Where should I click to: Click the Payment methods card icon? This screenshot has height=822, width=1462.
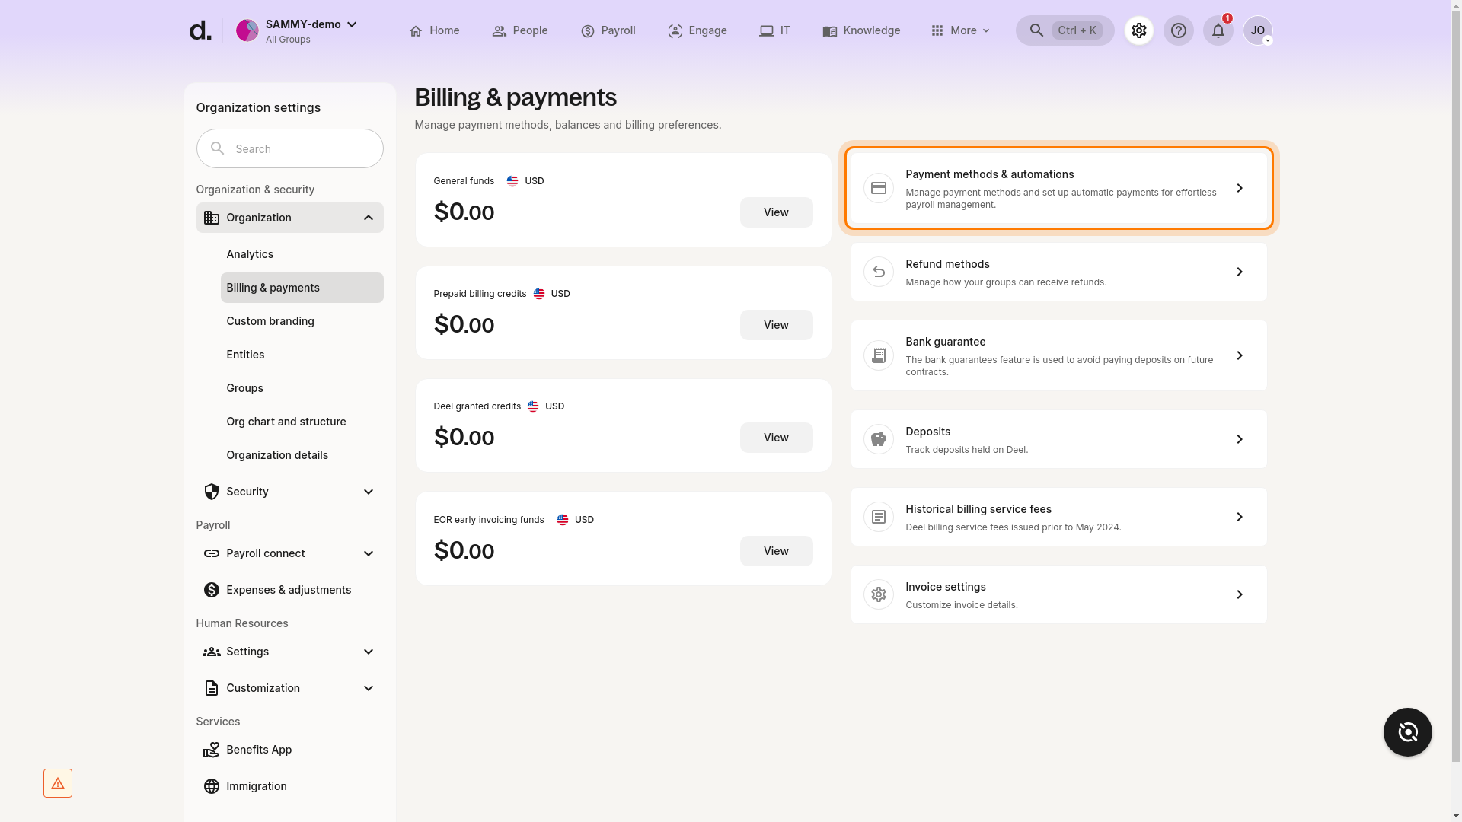coord(879,188)
